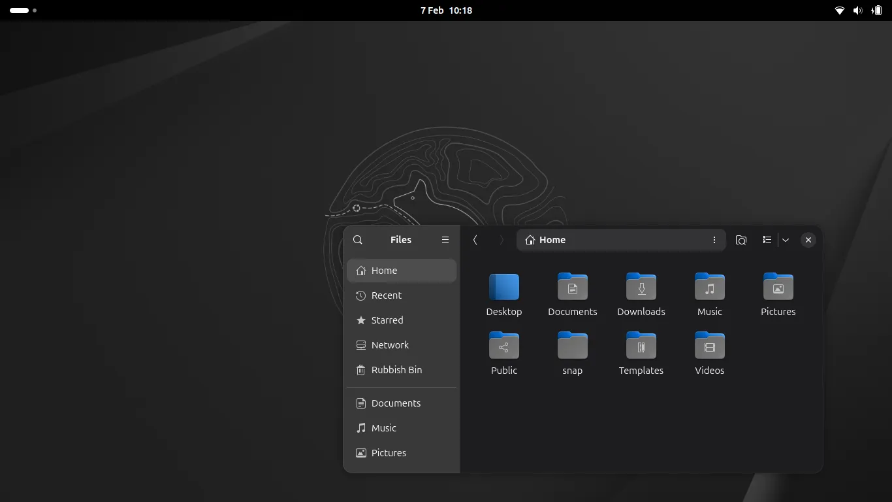Click the Wi-Fi status icon
The image size is (892, 502).
839,10
